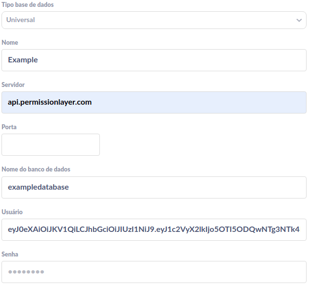The height and width of the screenshot is (284, 309).
Task: Place cursor on the word Example
Action: (23, 60)
